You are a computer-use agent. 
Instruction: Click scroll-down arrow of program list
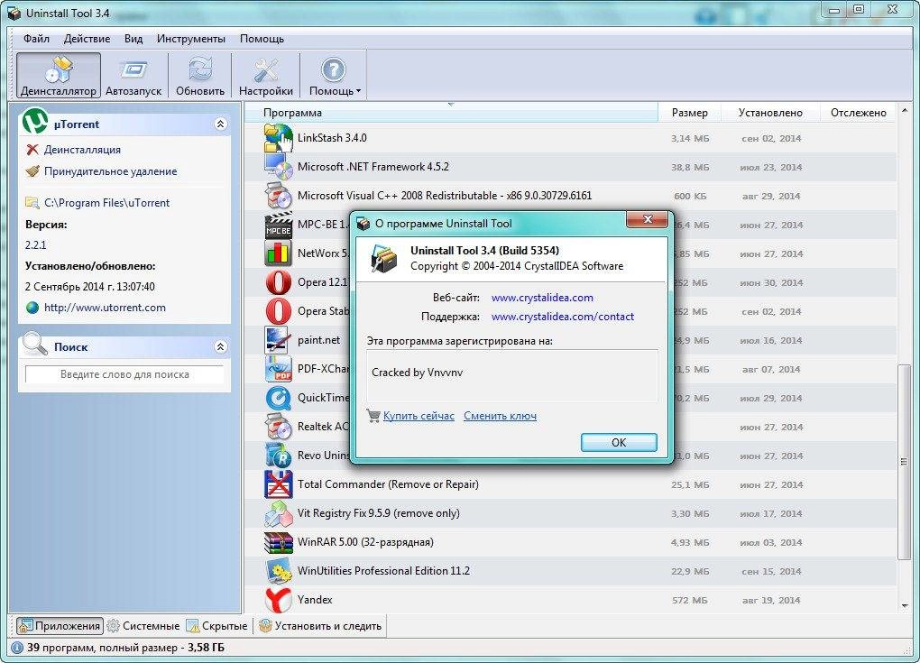click(904, 605)
